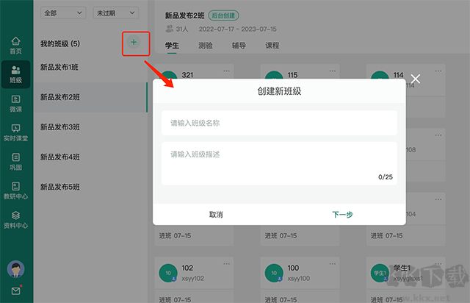
Task: Click the date range 2022-07-17 - 2023-07-15
Action: point(238,29)
